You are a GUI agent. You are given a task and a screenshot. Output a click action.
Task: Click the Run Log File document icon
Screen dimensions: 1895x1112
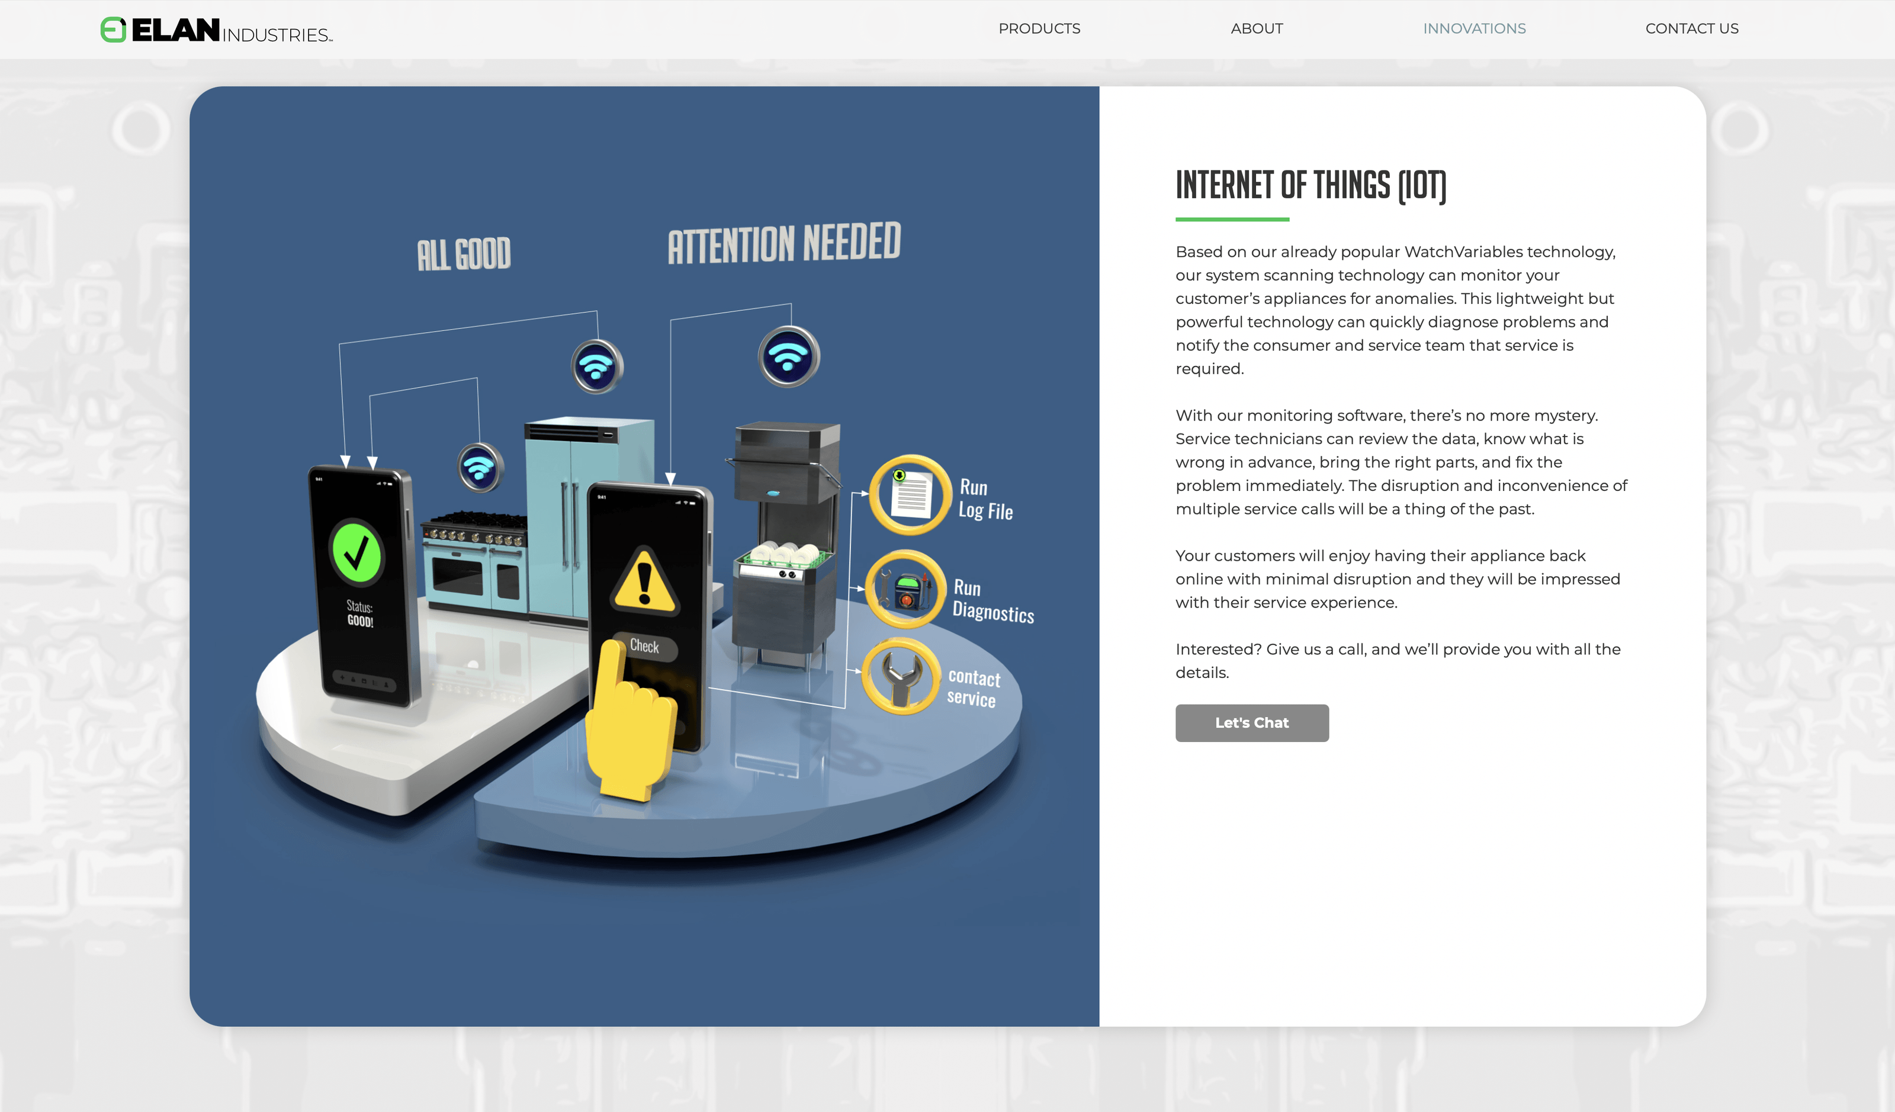coord(910,495)
